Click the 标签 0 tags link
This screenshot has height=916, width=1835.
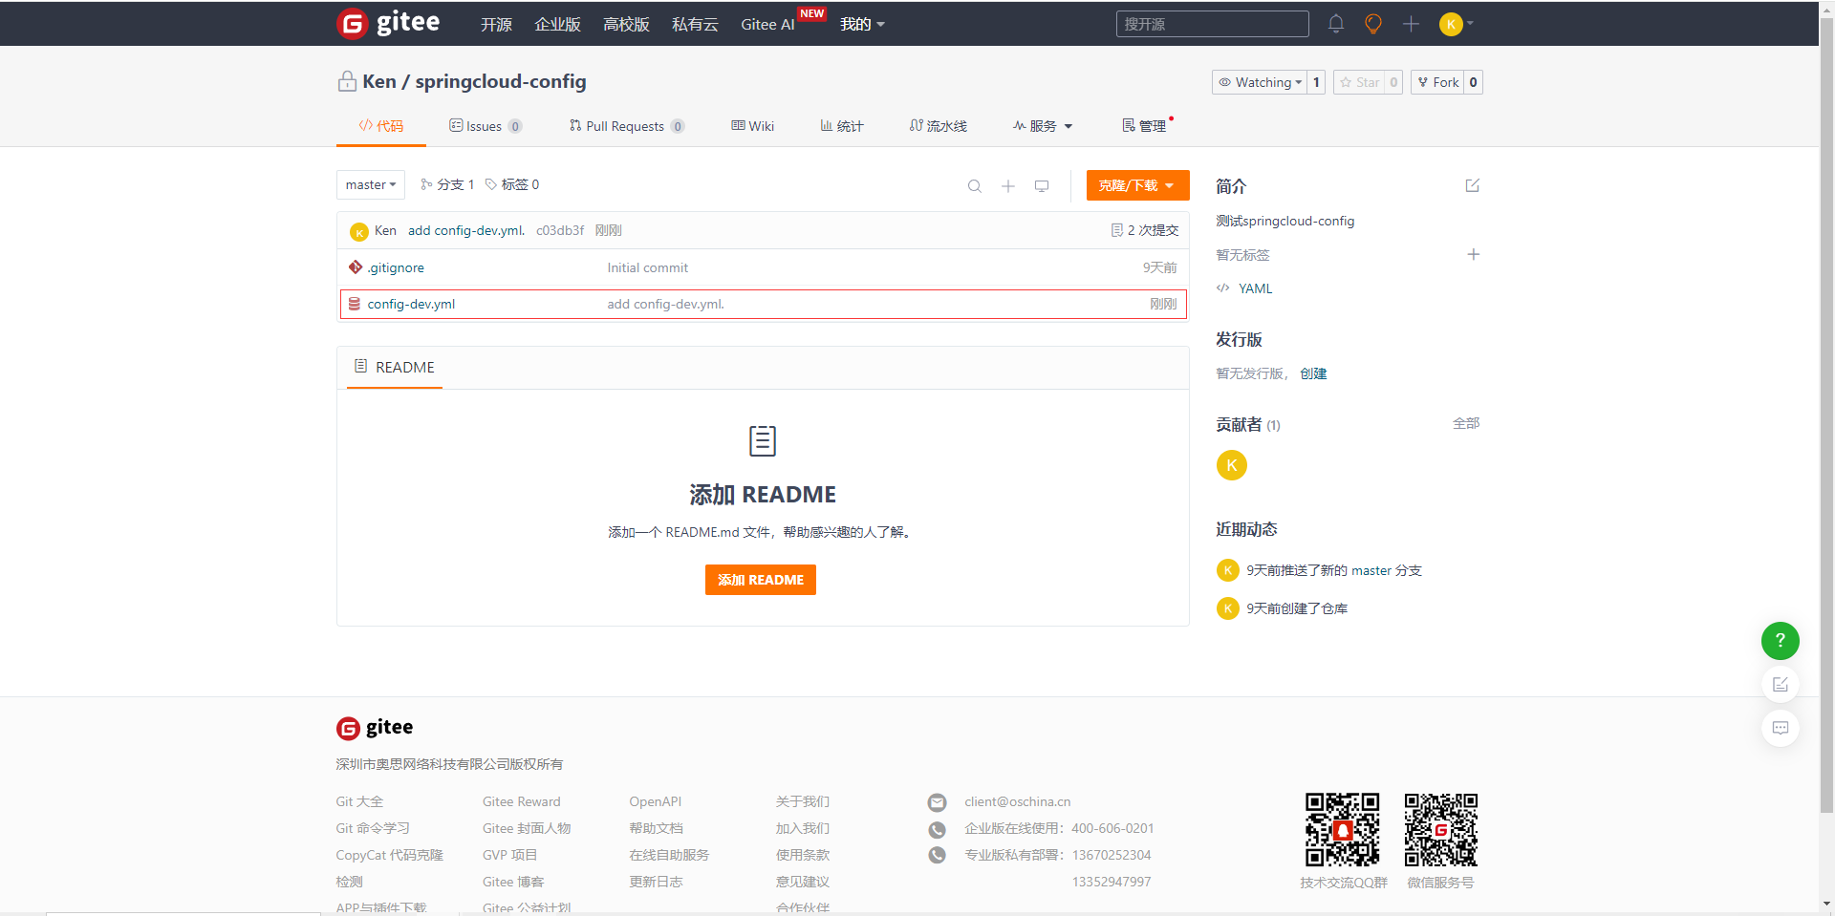point(512,184)
